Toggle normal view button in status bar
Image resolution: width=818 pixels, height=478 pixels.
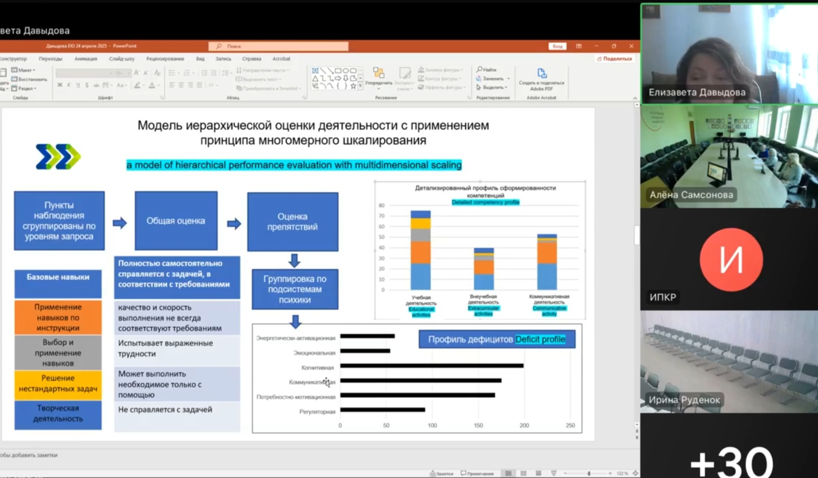508,473
